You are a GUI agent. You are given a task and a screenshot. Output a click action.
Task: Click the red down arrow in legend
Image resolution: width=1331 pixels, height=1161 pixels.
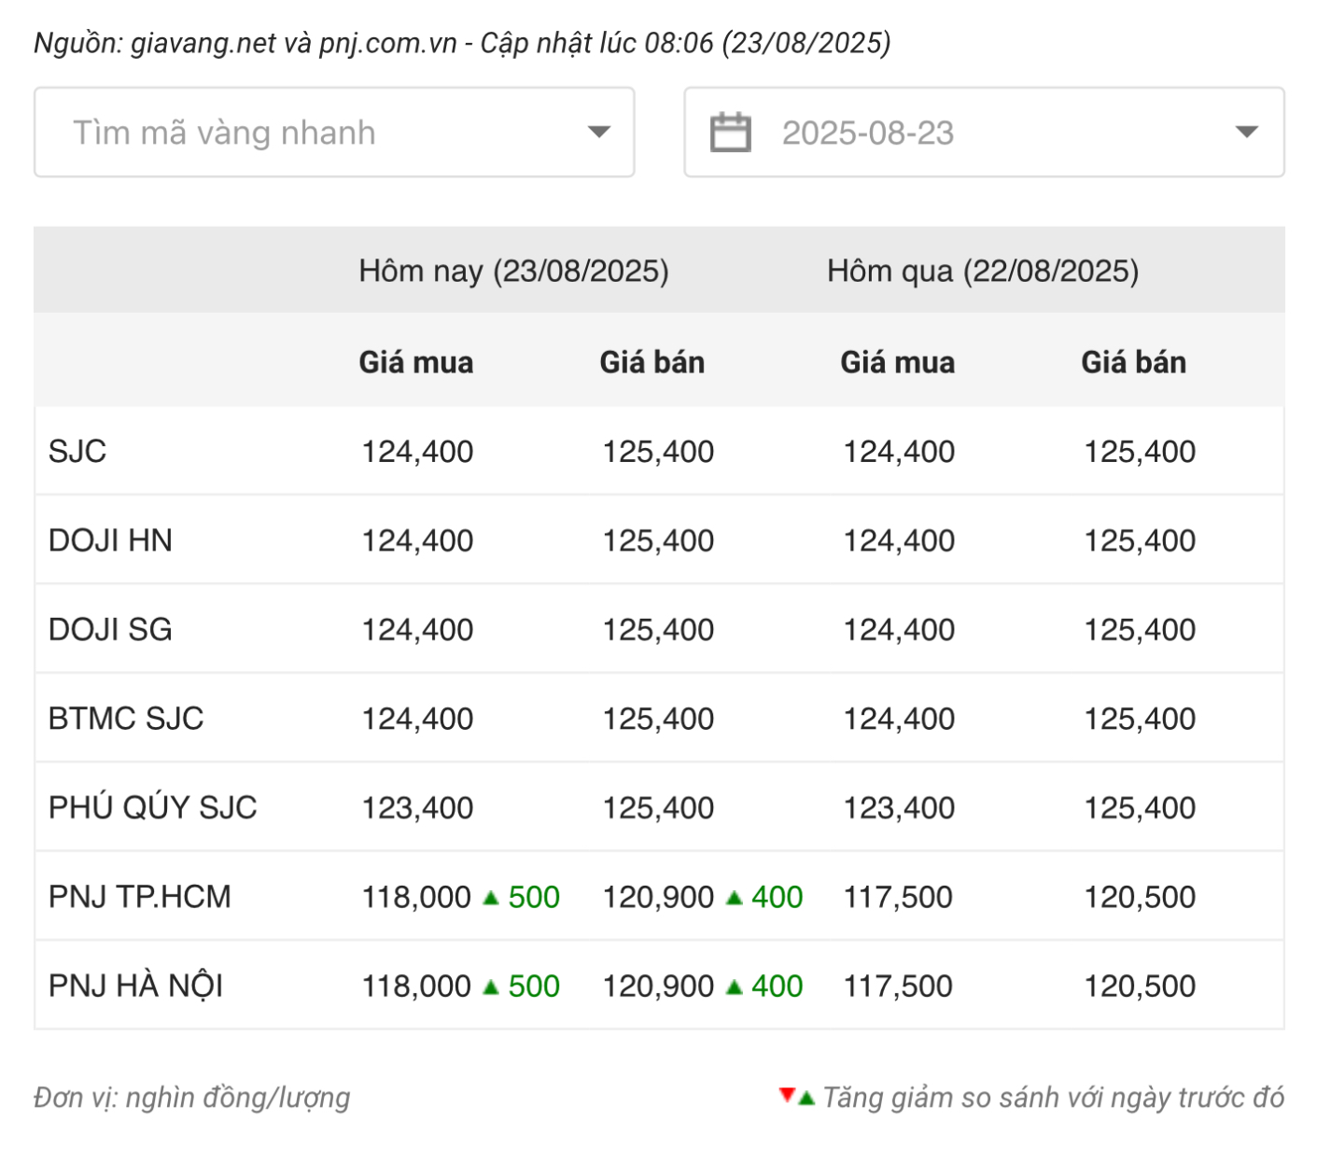[787, 1095]
